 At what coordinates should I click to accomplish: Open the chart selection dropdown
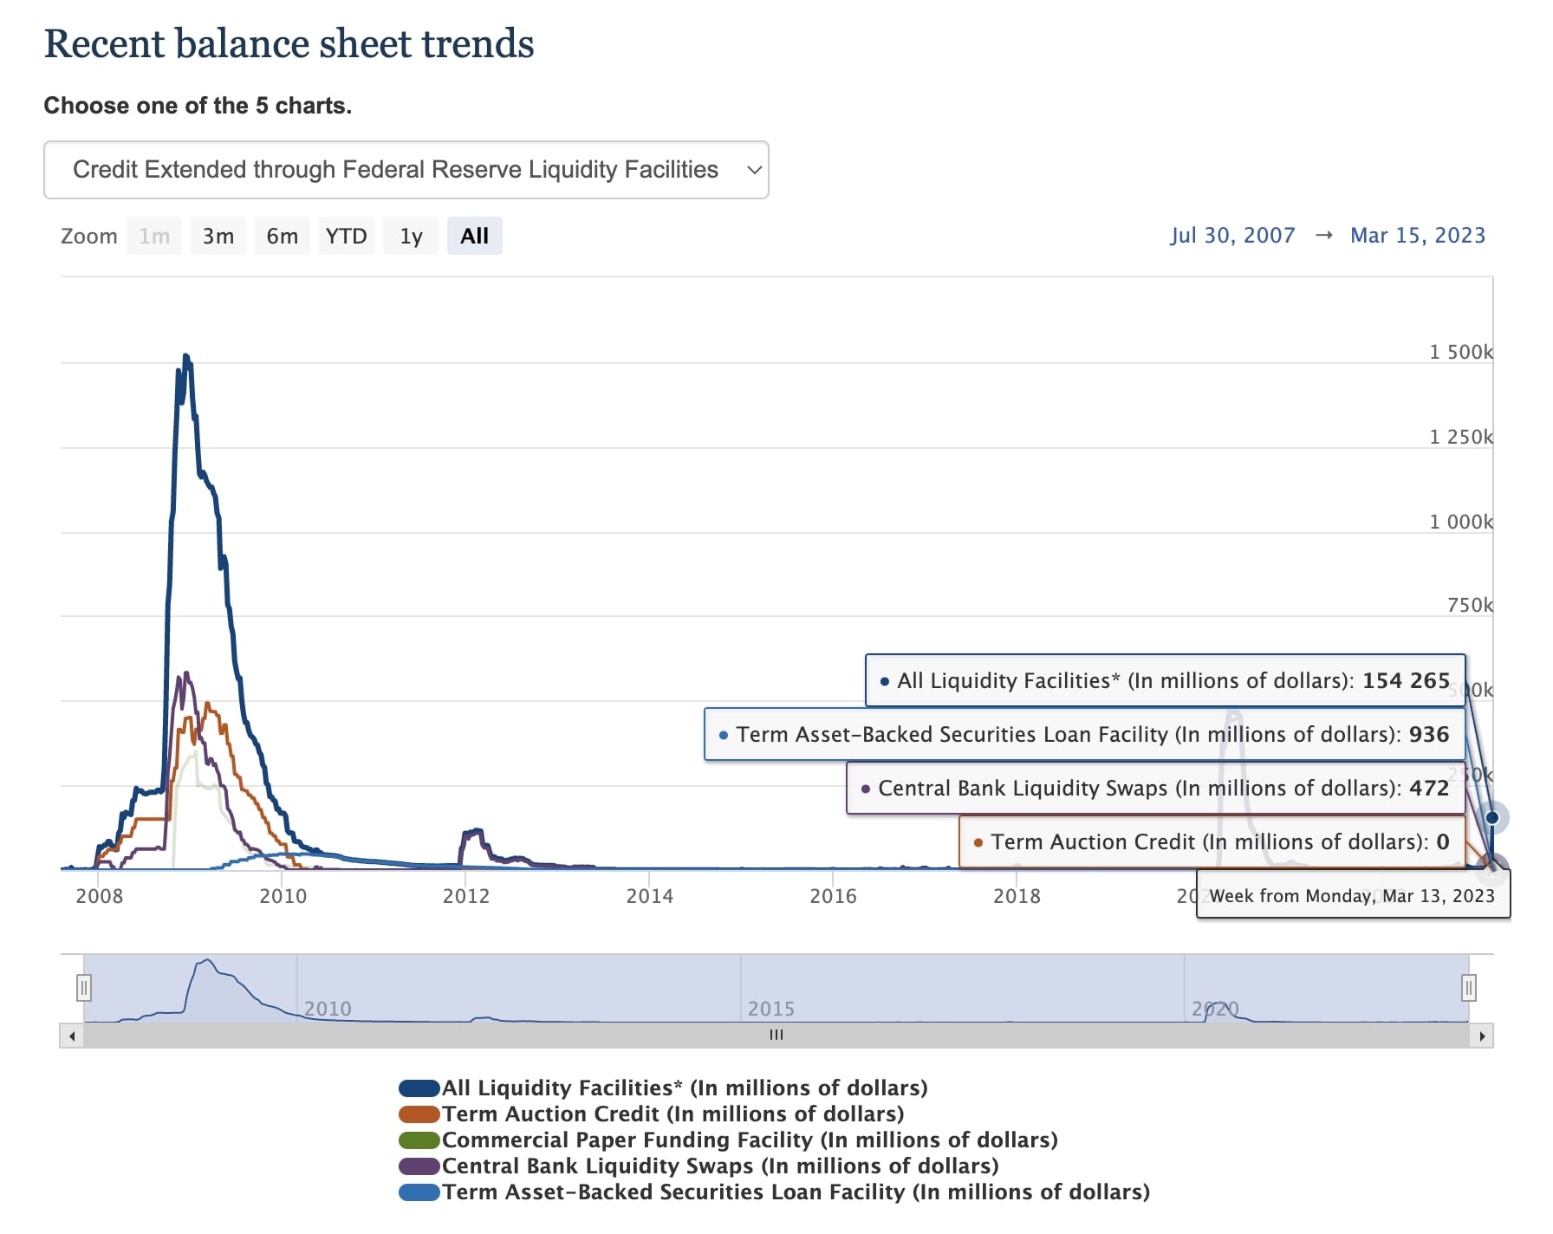pos(406,170)
